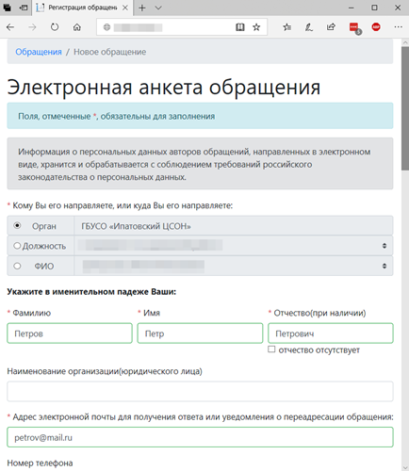Refresh the page with reload icon
Image resolution: width=409 pixels, height=471 pixels.
pyautogui.click(x=55, y=27)
